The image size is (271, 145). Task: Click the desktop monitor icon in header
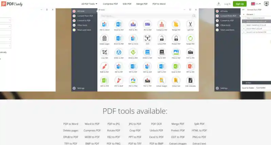click(x=266, y=4)
